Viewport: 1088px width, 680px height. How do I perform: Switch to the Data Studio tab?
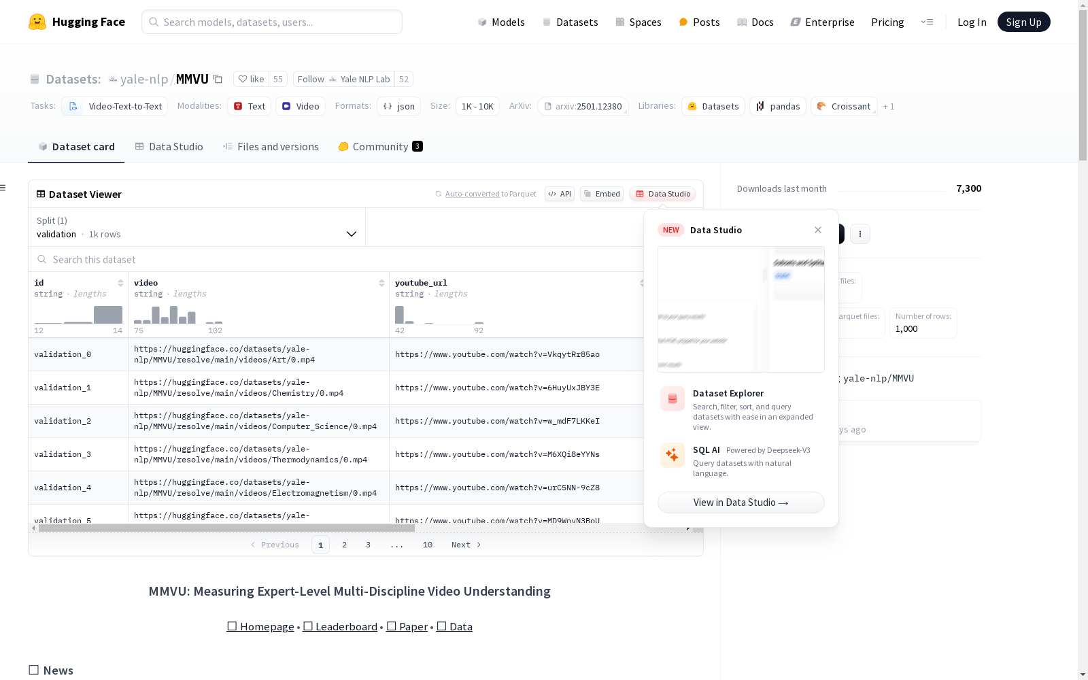pyautogui.click(x=169, y=146)
